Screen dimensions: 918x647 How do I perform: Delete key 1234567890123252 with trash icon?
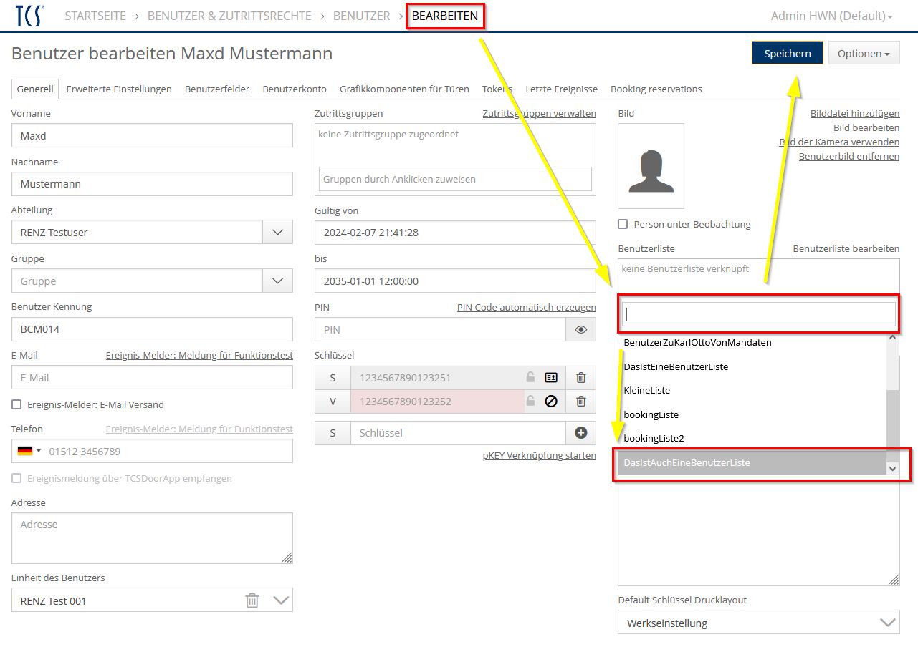coord(580,402)
